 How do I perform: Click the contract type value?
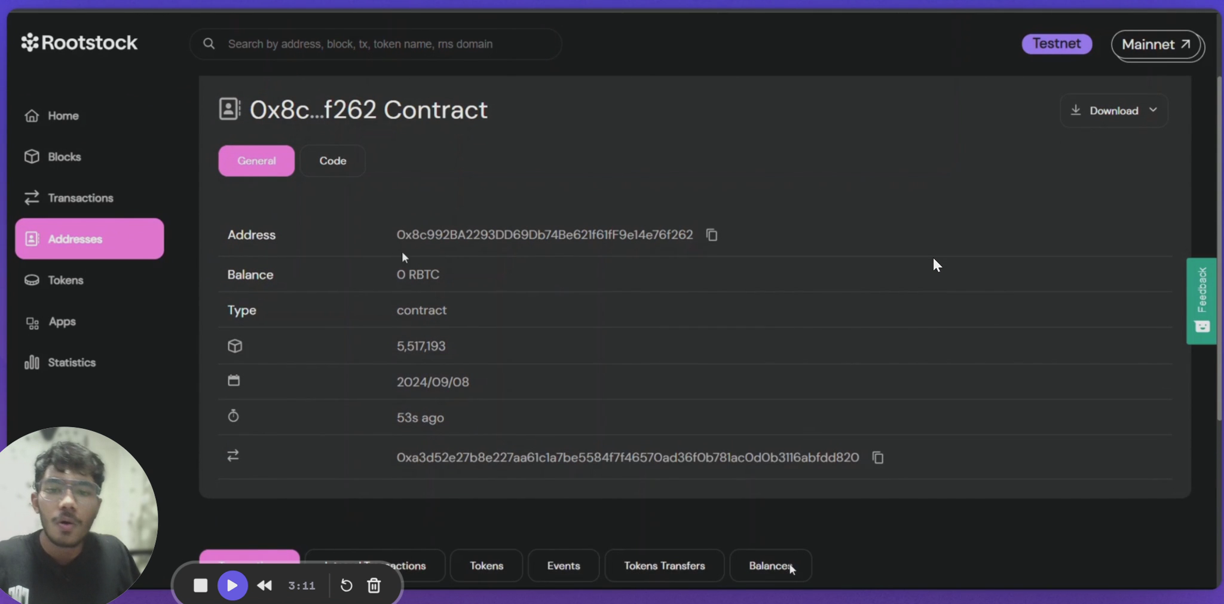click(x=421, y=310)
